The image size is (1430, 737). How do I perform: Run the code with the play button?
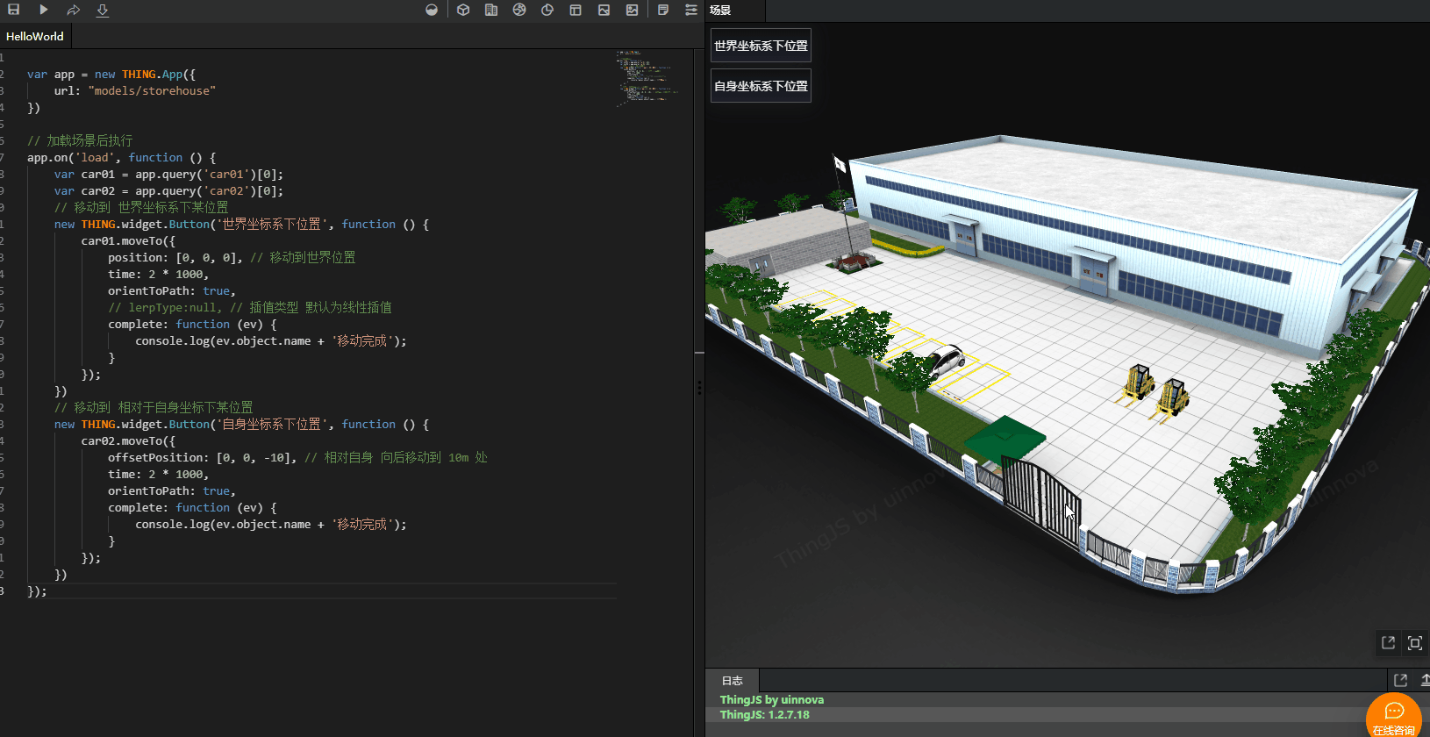click(44, 10)
